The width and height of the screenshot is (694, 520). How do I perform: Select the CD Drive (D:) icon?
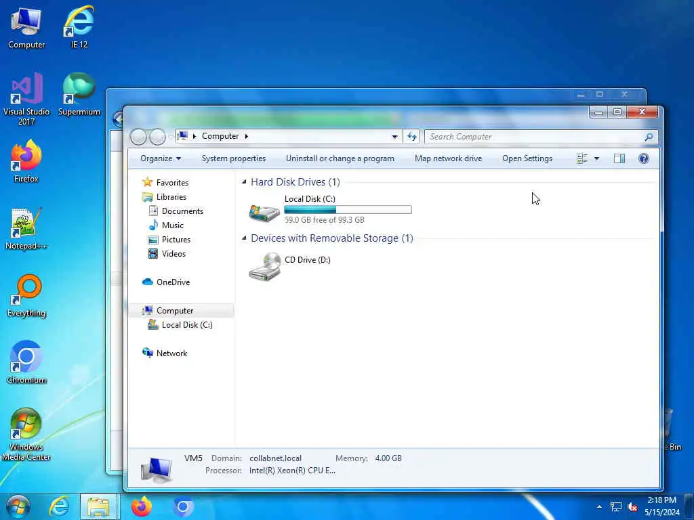tap(265, 267)
